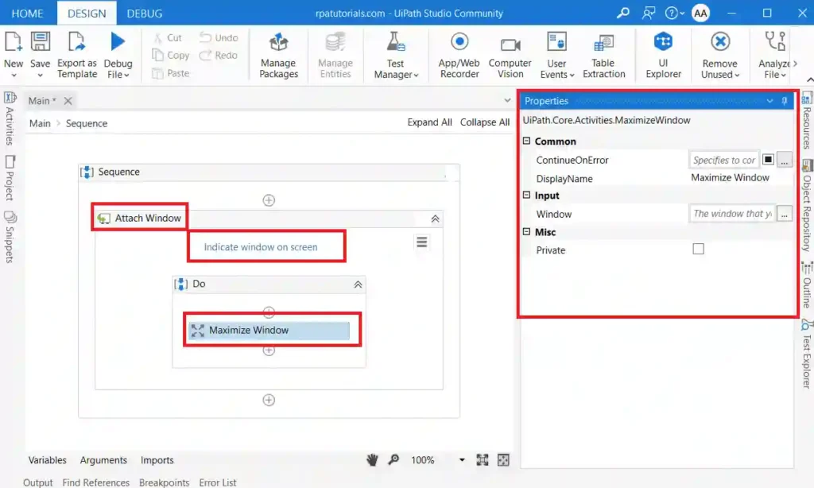Click Indicate window on screen link
Viewport: 814px width, 488px height.
261,247
